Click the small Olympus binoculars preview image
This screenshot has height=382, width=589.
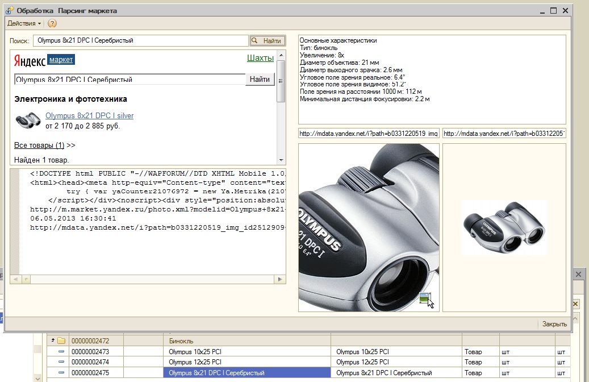504,227
